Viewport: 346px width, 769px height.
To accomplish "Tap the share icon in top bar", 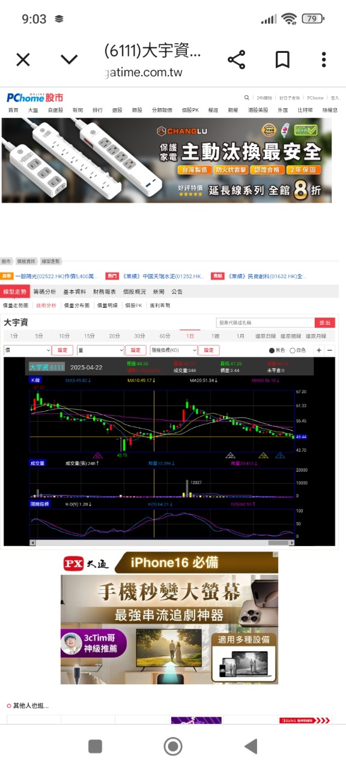I will [x=237, y=59].
